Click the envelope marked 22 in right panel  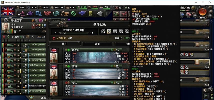[x=186, y=72]
